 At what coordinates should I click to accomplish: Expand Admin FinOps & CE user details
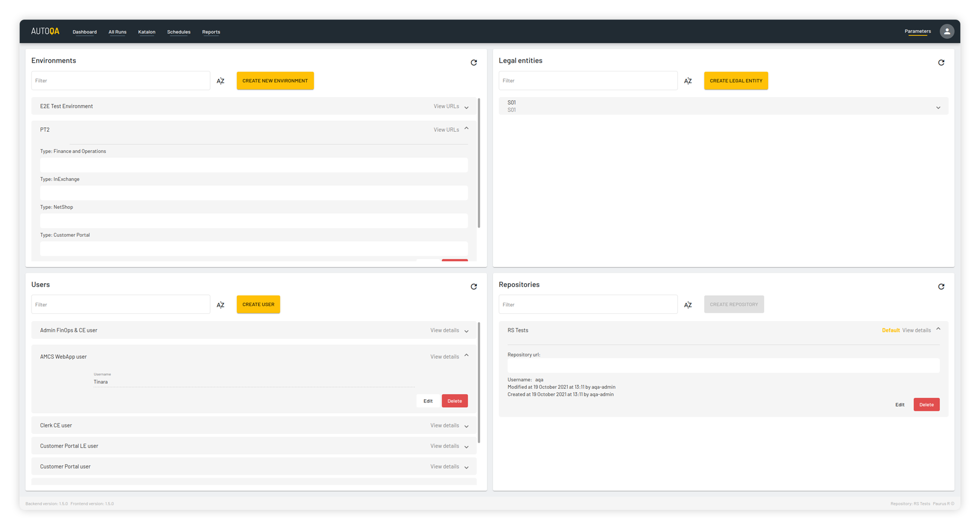466,331
